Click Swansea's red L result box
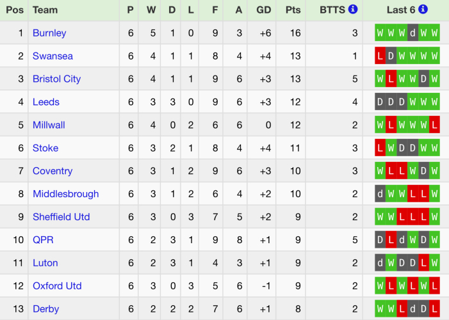This screenshot has width=449, height=320. 380,56
